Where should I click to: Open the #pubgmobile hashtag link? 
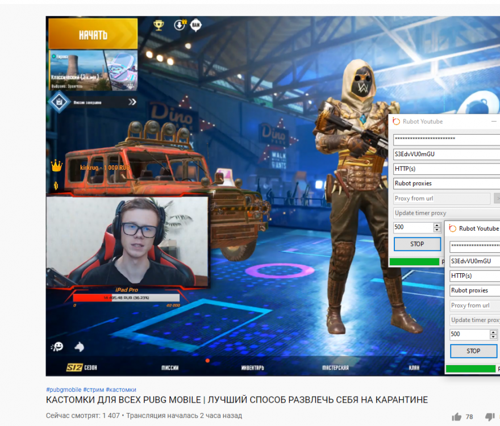click(x=64, y=390)
